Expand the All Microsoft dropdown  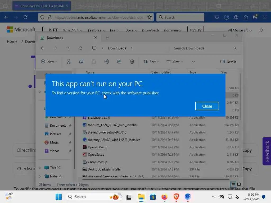[x=240, y=30]
